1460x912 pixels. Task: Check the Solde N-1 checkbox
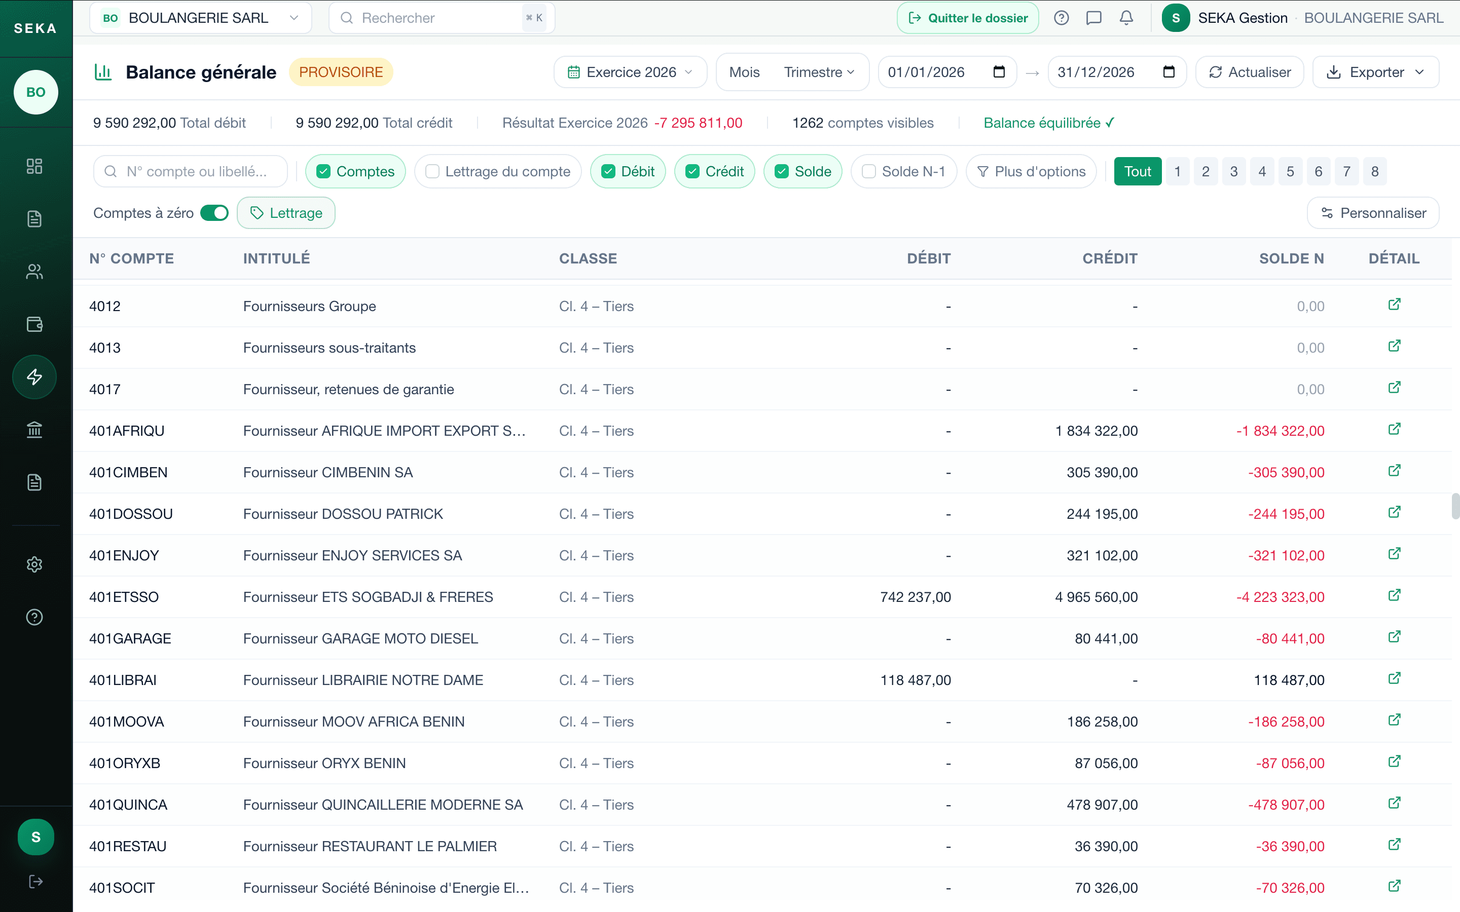pyautogui.click(x=869, y=172)
